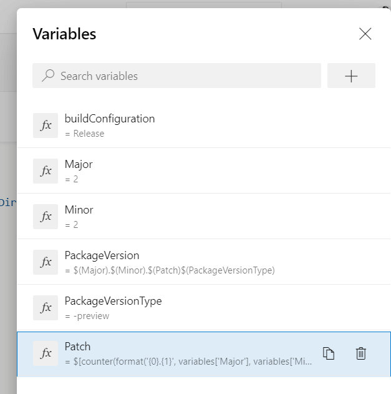Click the Patch counter expression value
The height and width of the screenshot is (394, 391).
[188, 362]
